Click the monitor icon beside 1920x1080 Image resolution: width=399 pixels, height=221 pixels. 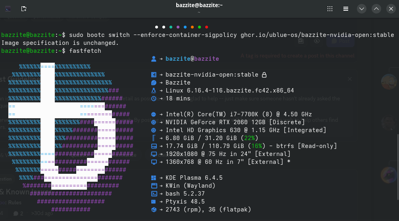coord(154,154)
